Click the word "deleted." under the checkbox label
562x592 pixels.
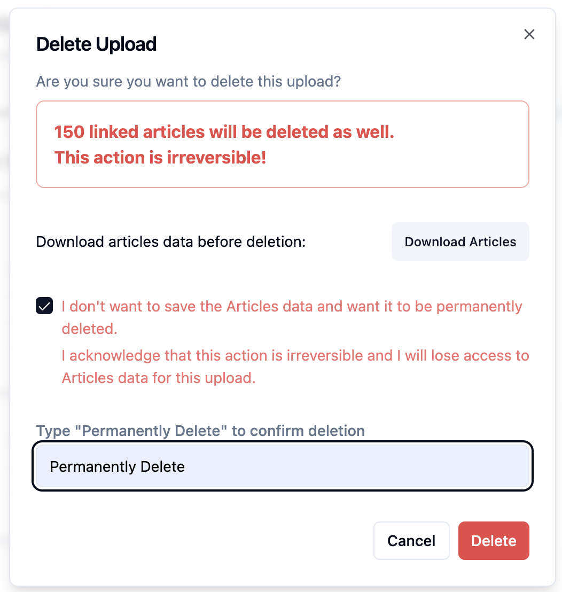point(89,329)
